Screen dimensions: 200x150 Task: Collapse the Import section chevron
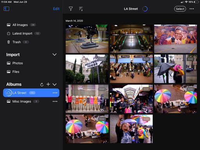point(54,55)
